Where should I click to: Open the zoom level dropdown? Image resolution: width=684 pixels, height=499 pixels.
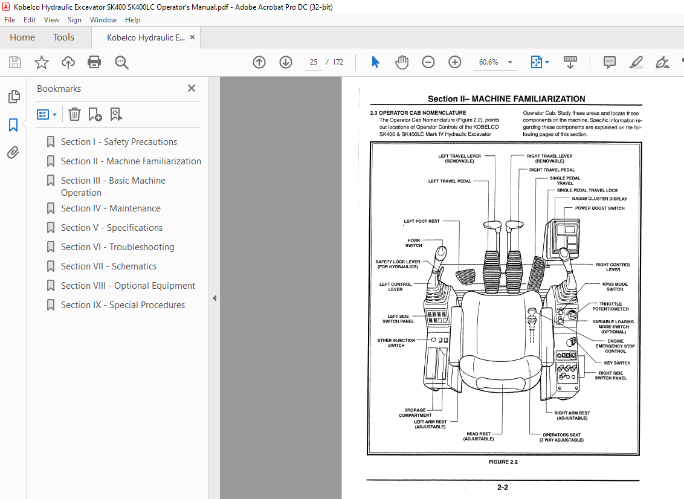(x=510, y=62)
